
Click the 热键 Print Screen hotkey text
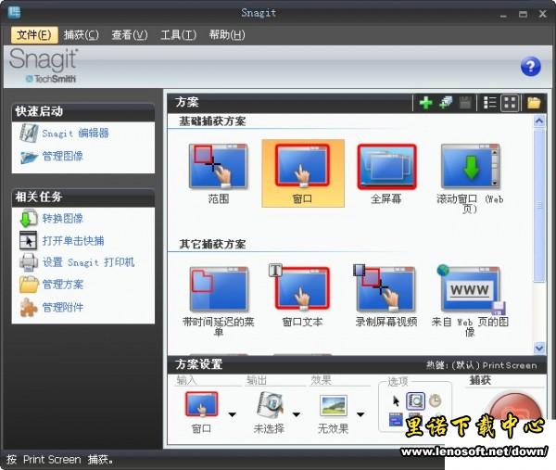482,365
